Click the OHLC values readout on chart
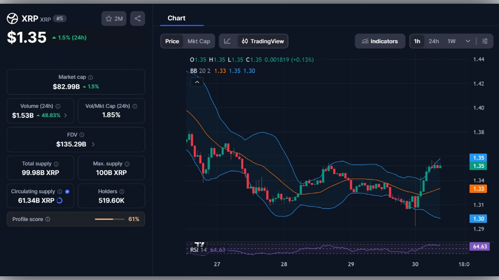 pos(252,60)
